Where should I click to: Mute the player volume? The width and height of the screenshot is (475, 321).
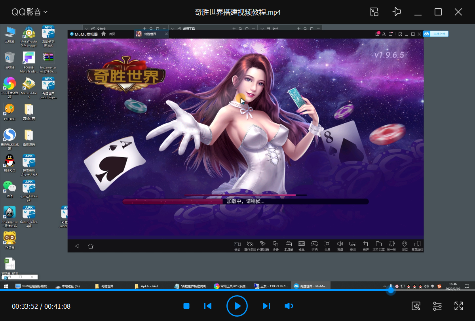[289, 306]
